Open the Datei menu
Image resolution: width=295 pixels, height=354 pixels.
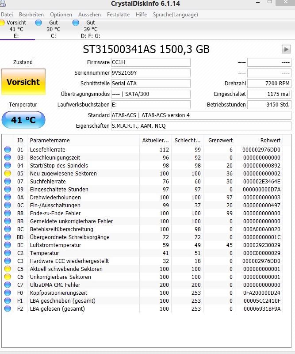pyautogui.click(x=7, y=15)
